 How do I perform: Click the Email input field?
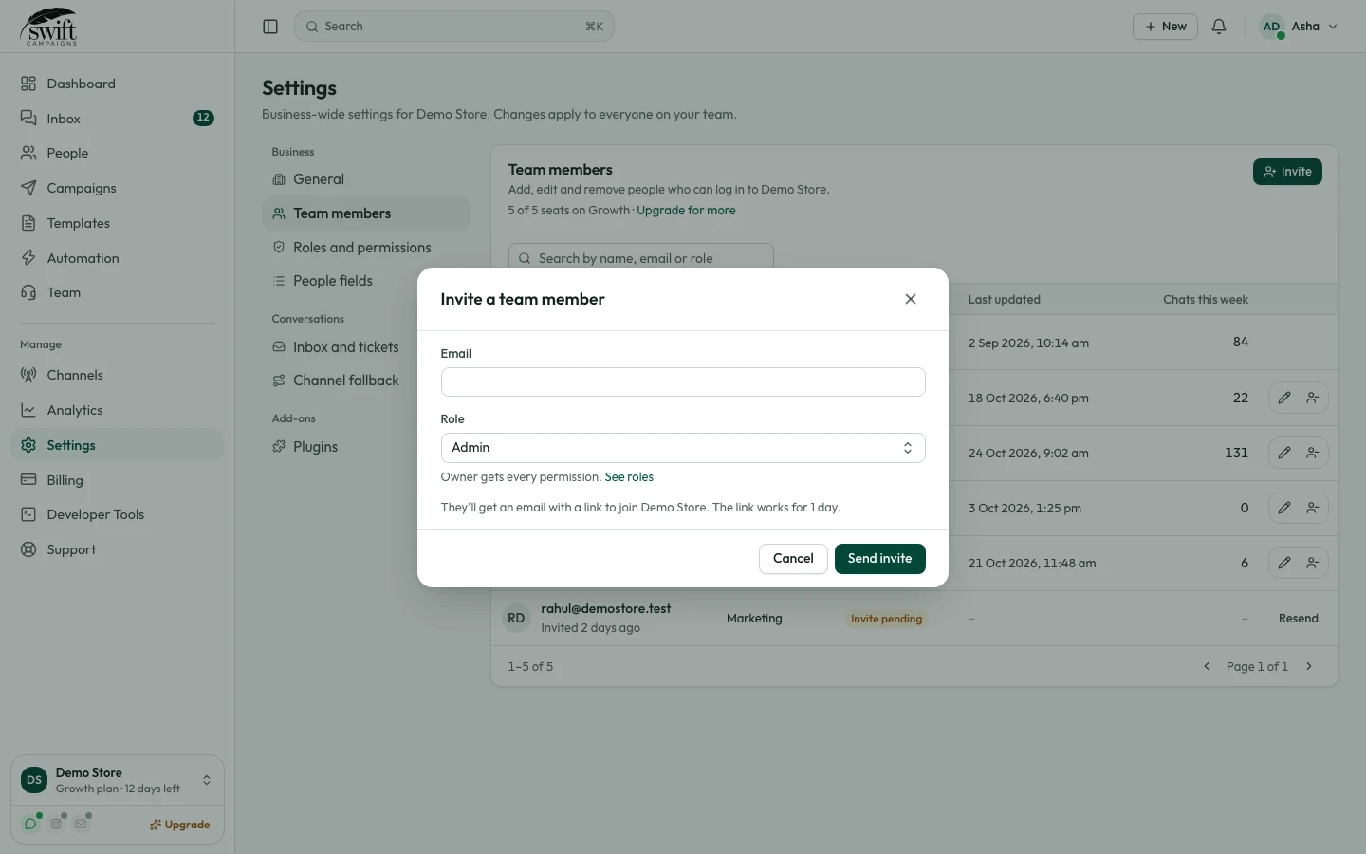tap(683, 381)
